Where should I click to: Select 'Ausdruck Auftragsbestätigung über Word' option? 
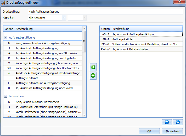44,88
